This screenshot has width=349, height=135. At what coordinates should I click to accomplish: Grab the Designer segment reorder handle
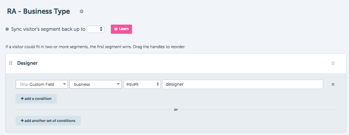point(11,63)
